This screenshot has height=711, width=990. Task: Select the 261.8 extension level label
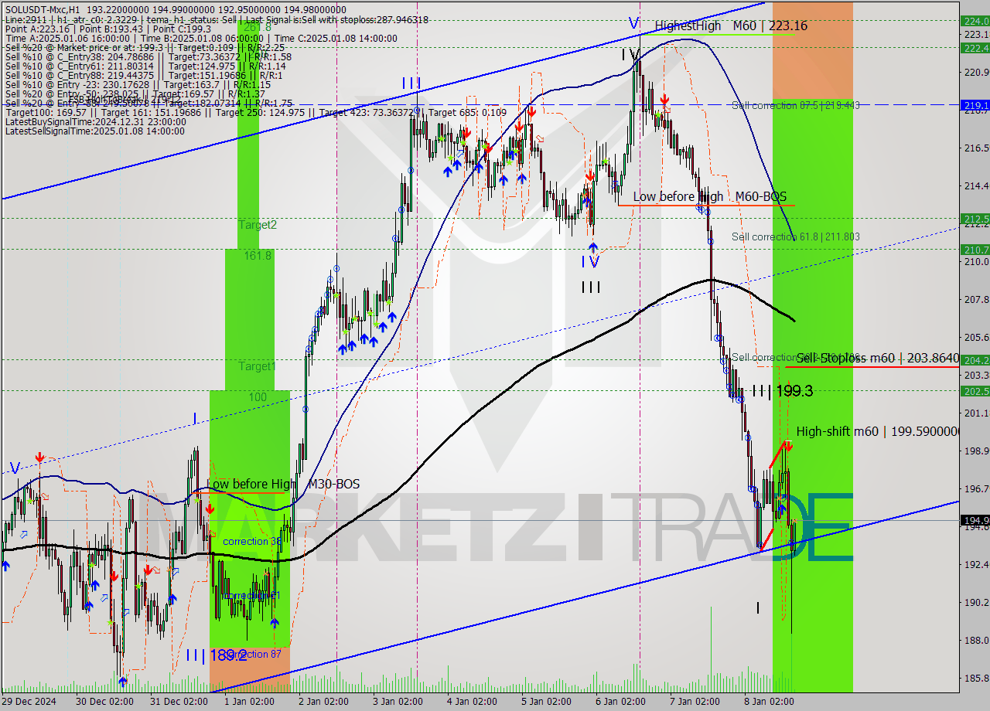[256, 27]
